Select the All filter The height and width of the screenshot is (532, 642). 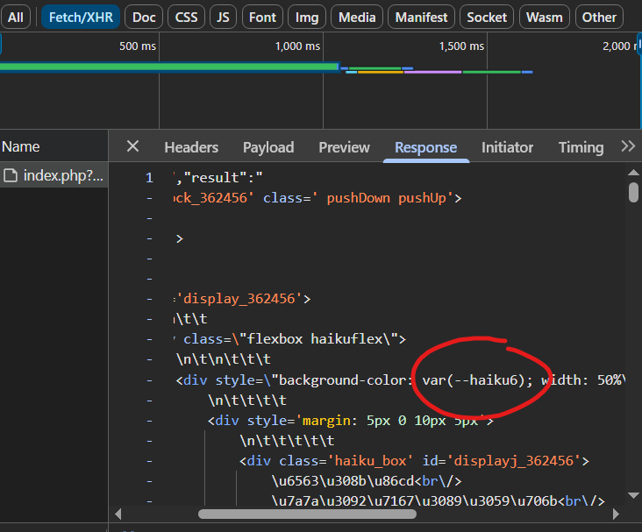tap(16, 17)
